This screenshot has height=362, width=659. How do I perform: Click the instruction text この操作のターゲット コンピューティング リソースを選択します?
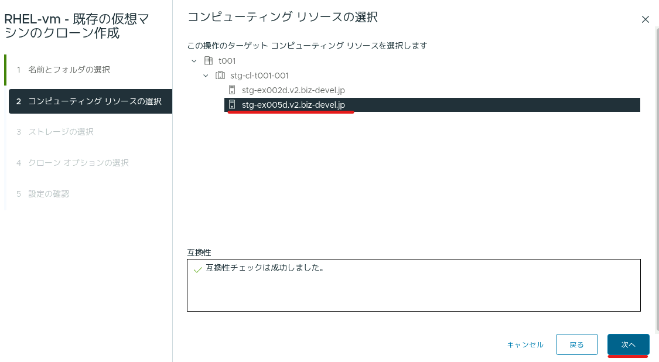pos(307,46)
